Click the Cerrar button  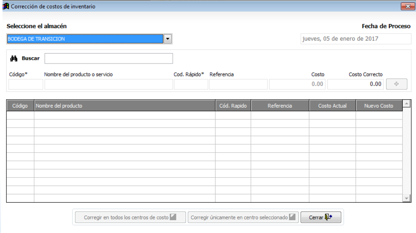(321, 217)
